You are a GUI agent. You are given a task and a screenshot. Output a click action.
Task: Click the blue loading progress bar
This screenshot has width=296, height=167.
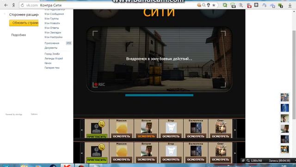tap(159, 95)
